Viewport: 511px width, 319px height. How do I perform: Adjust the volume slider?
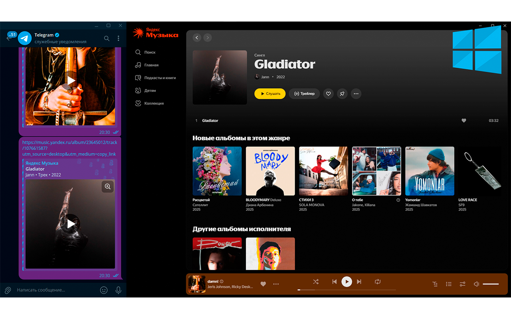pos(491,284)
